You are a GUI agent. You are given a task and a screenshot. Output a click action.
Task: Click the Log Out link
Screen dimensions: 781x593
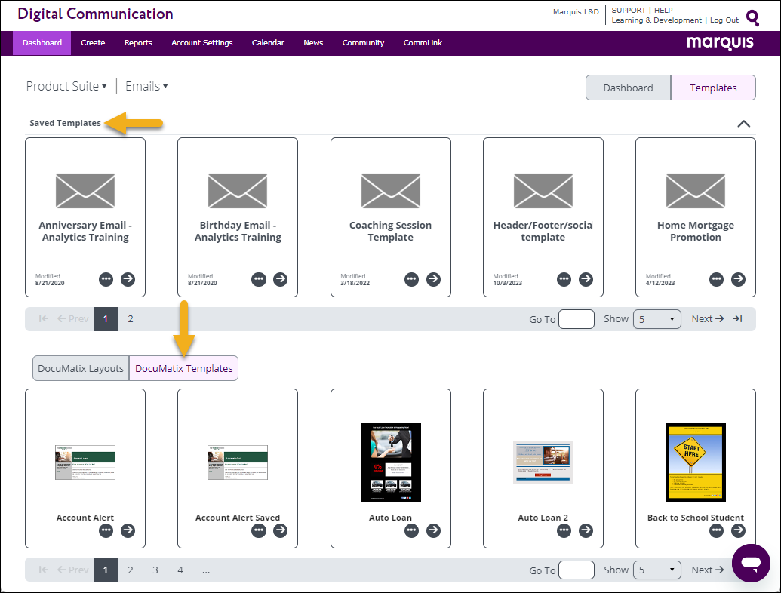pos(724,20)
